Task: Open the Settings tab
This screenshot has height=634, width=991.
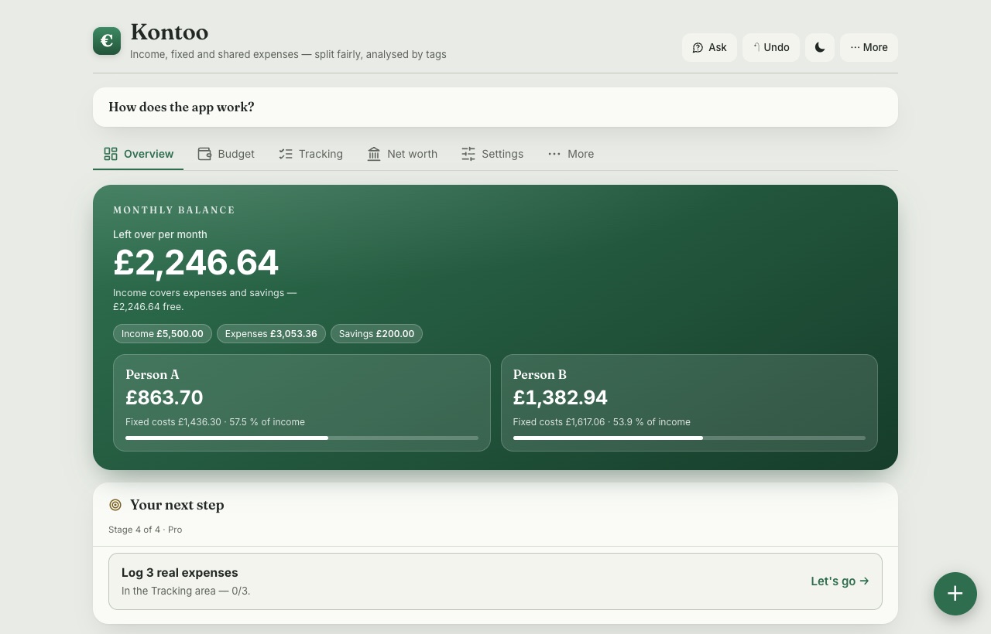Action: click(492, 154)
